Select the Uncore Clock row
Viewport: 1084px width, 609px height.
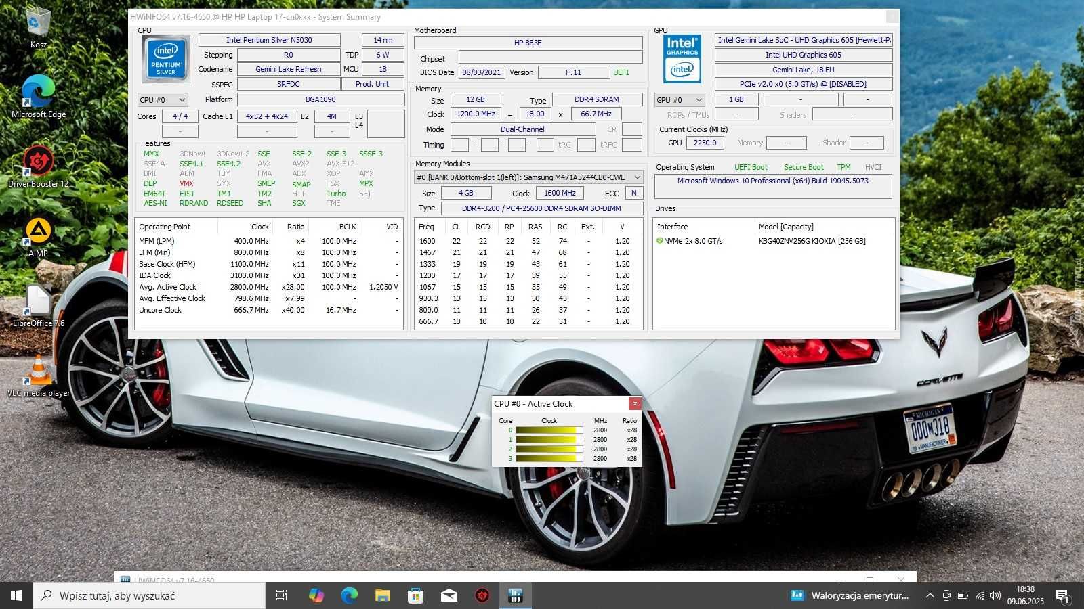click(x=269, y=310)
